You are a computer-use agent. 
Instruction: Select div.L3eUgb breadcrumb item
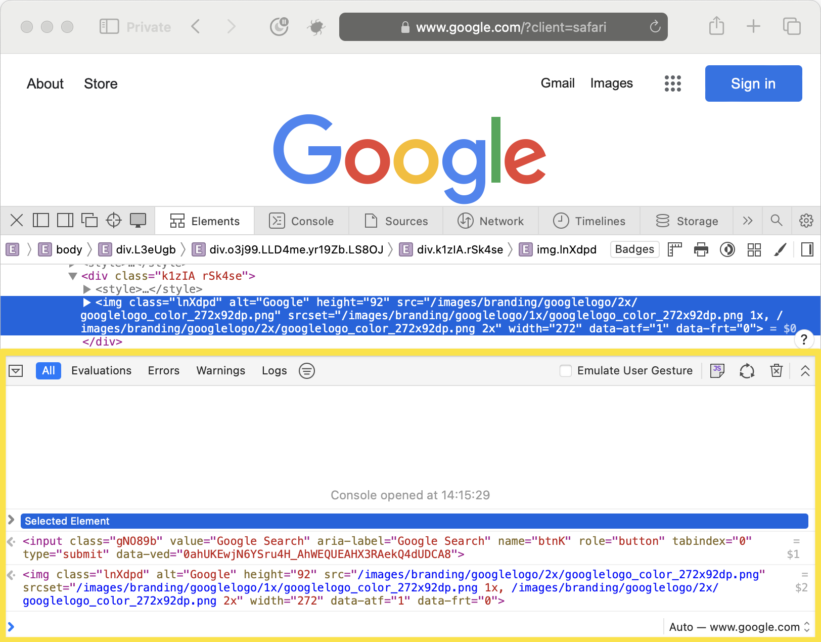138,249
